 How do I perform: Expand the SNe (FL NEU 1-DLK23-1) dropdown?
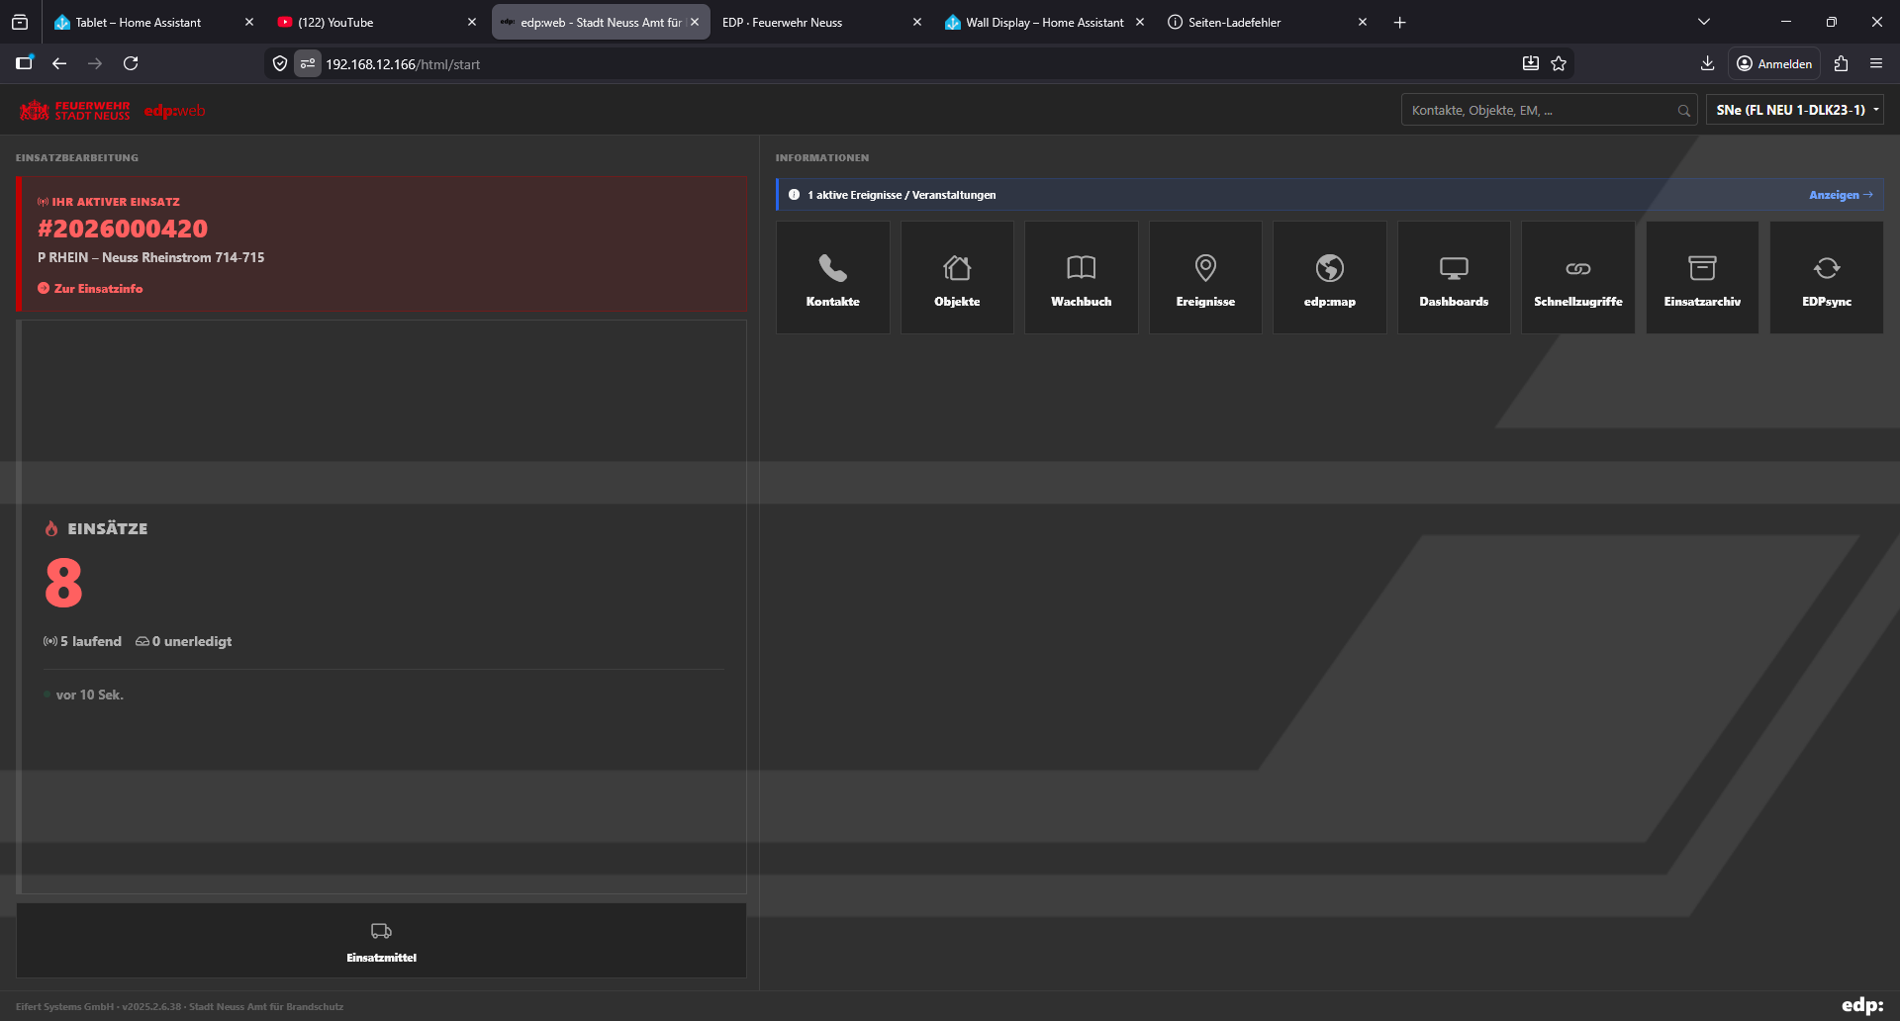[x=1795, y=110]
